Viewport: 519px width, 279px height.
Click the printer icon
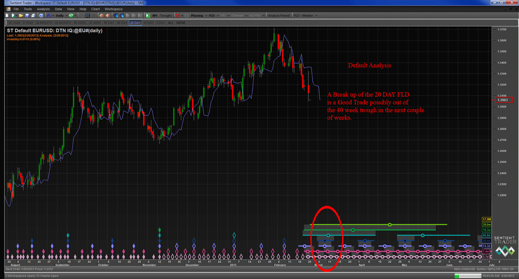33,16
